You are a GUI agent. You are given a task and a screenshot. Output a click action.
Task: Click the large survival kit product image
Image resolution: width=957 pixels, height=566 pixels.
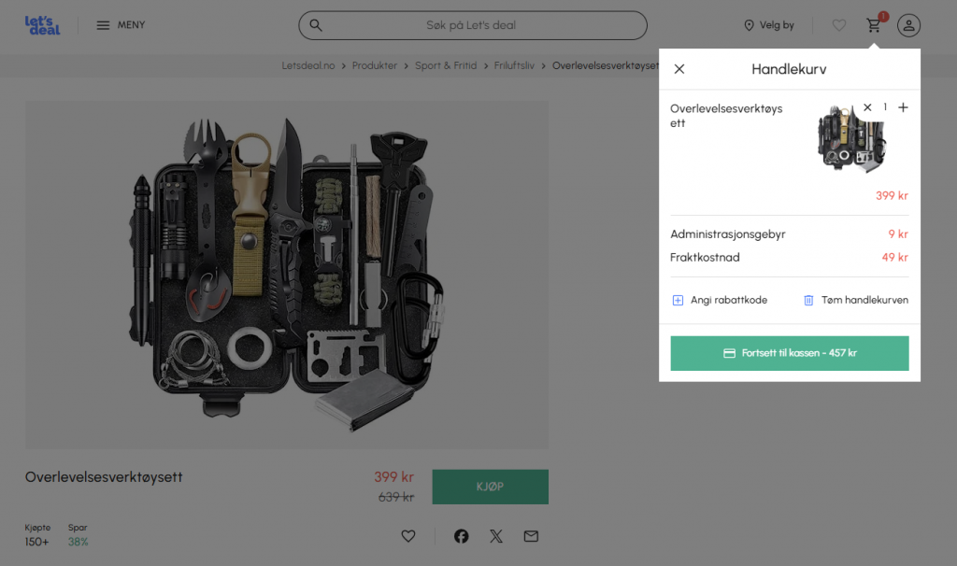pyautogui.click(x=287, y=276)
